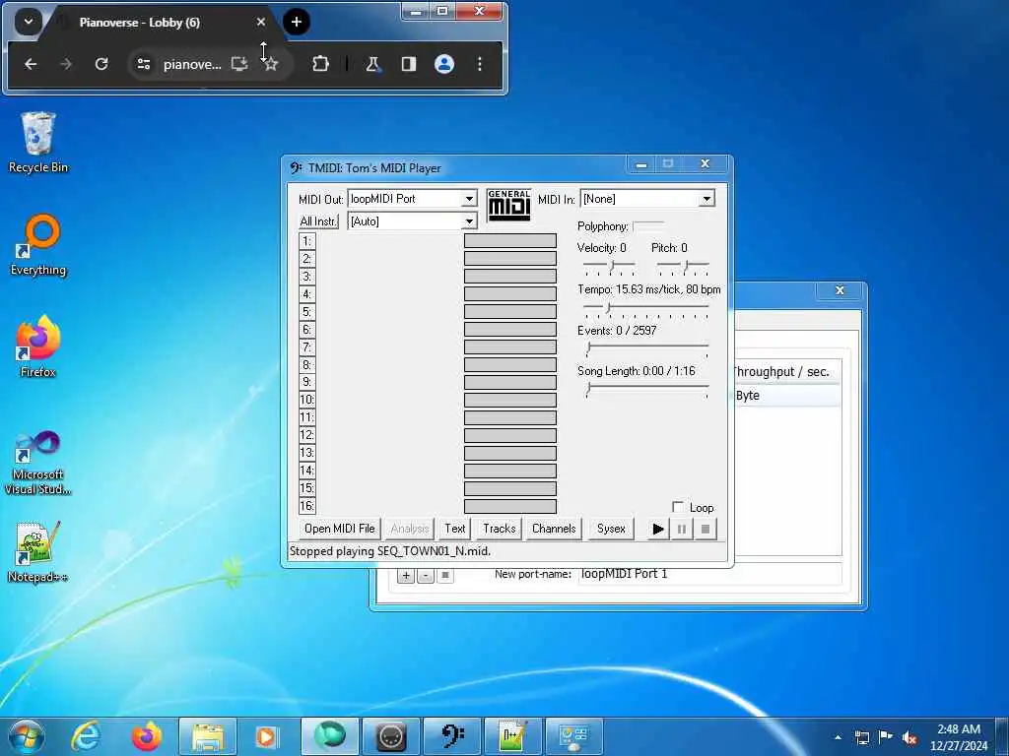Toggle channel 4 button
1009x756 pixels.
[307, 294]
